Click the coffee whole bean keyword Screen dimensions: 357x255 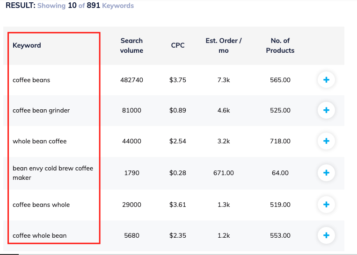pos(40,235)
